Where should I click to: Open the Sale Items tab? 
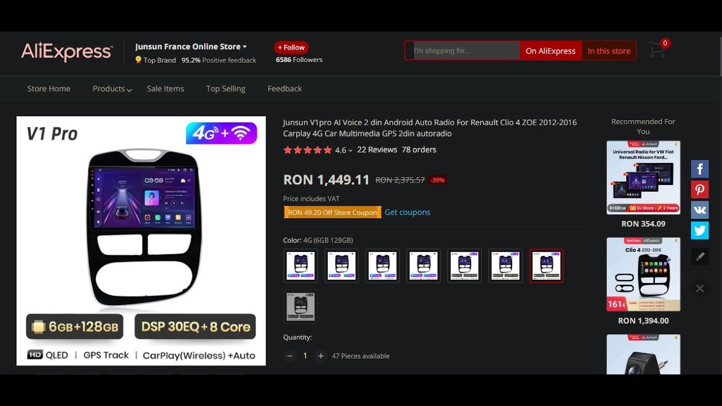[165, 89]
